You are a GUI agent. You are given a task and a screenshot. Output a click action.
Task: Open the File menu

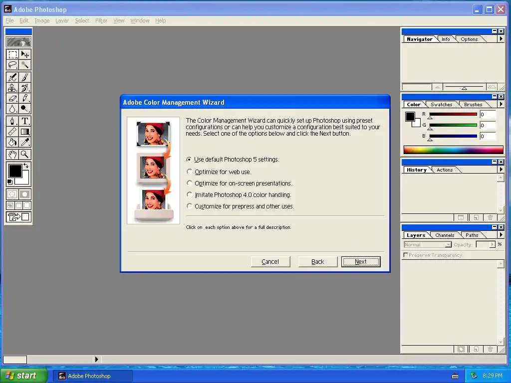coord(9,20)
